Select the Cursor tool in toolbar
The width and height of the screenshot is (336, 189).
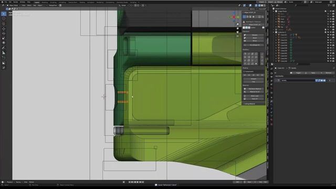(4, 19)
